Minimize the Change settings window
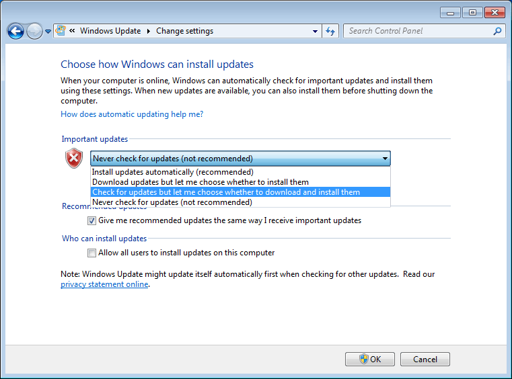Viewport: 512px width, 379px height. [x=450, y=12]
